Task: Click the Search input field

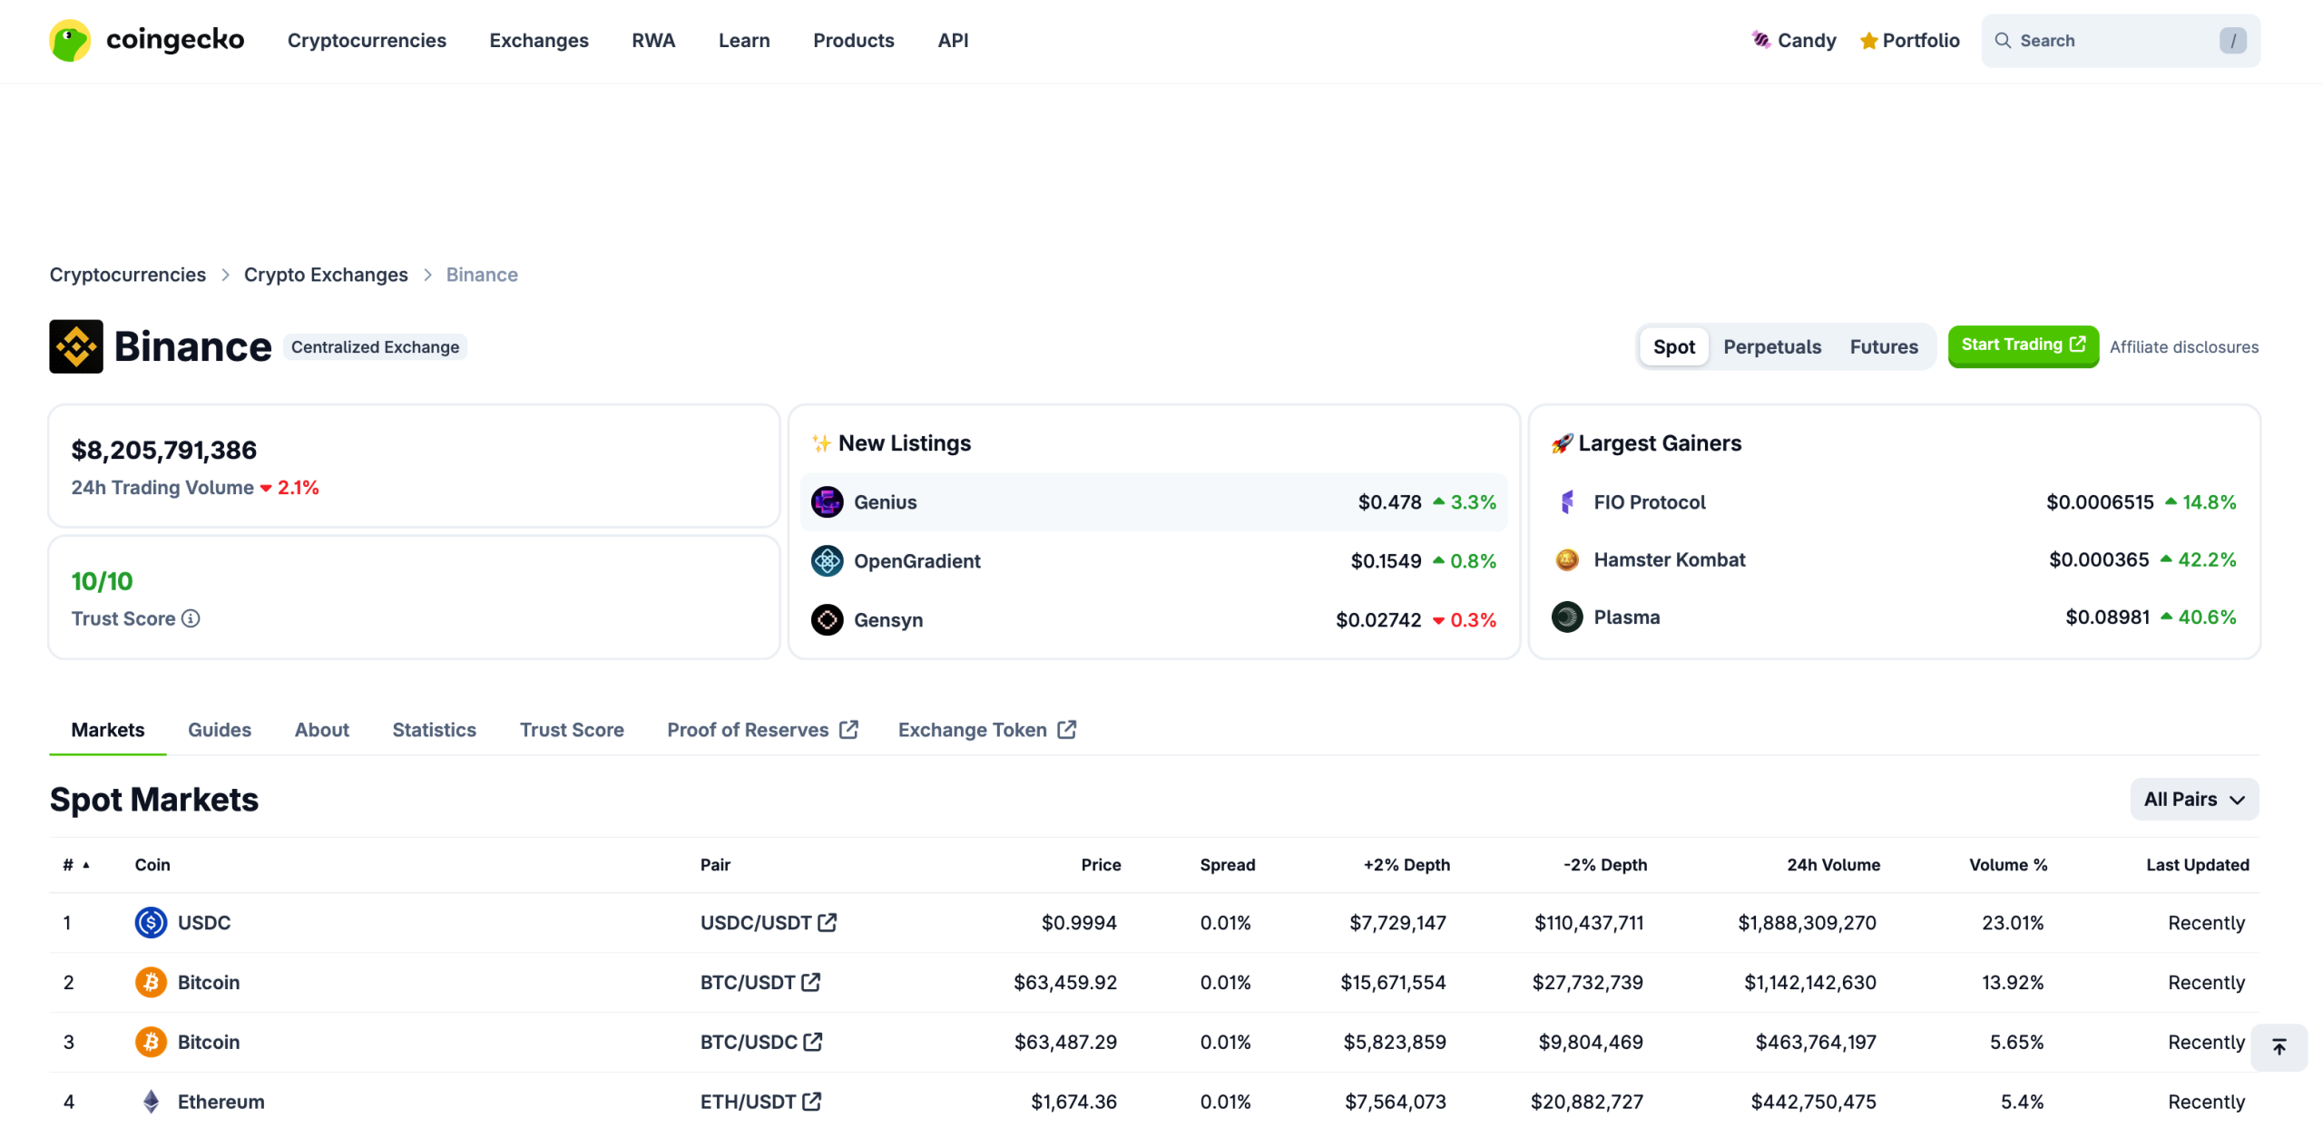Action: [2120, 41]
